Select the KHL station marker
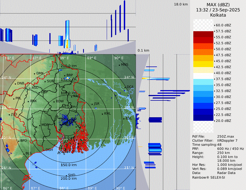 (102, 114)
